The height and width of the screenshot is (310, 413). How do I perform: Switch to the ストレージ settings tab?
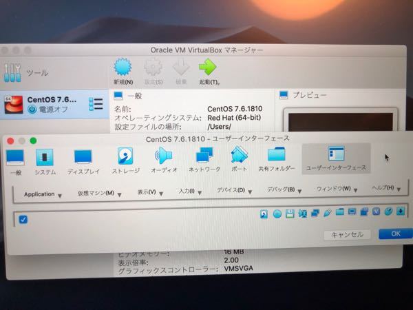(x=126, y=161)
